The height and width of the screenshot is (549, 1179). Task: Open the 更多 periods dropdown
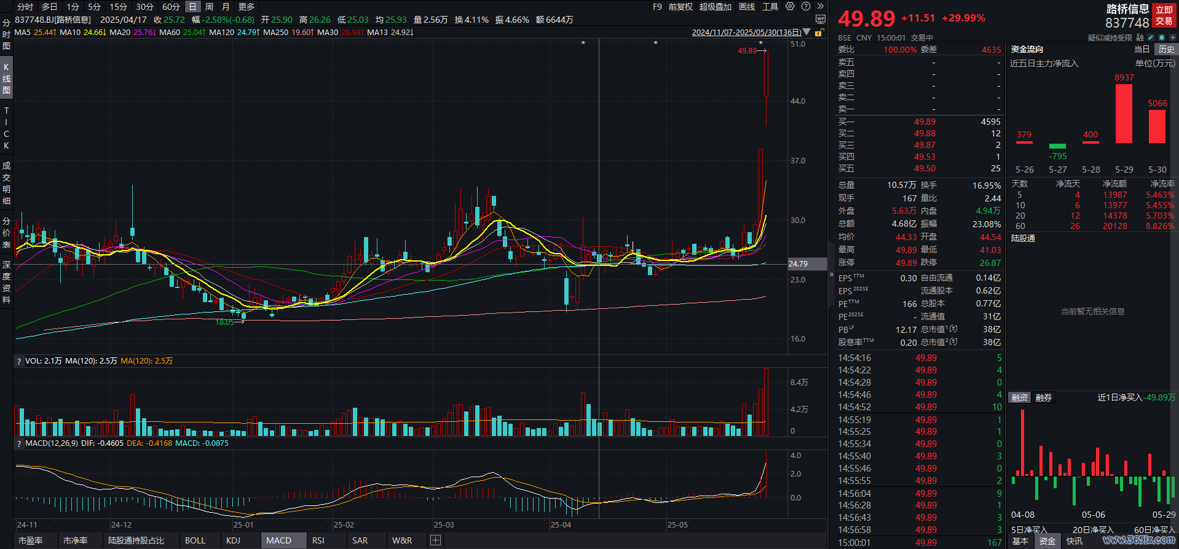[x=246, y=7]
